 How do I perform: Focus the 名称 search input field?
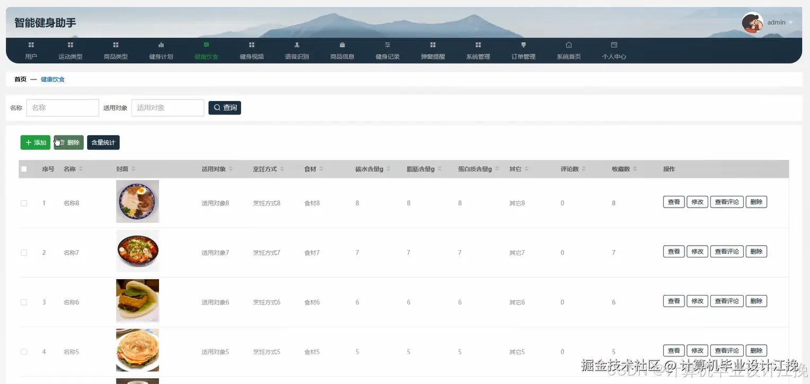coord(63,108)
